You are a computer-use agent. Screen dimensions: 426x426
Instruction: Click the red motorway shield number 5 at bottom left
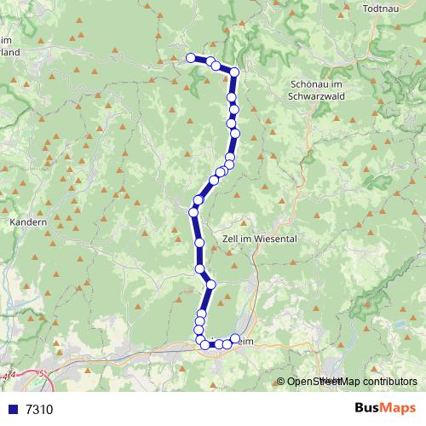pos(42,374)
